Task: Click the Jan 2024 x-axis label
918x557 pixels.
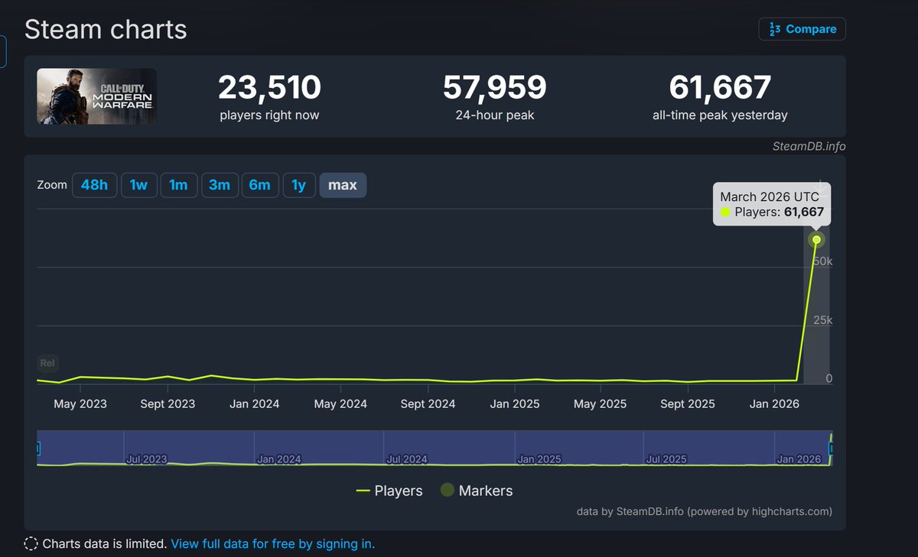Action: tap(254, 403)
